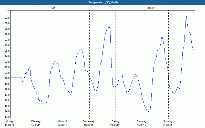
Task: Select the 25,0 y-axis value
Action: pos(7,51)
